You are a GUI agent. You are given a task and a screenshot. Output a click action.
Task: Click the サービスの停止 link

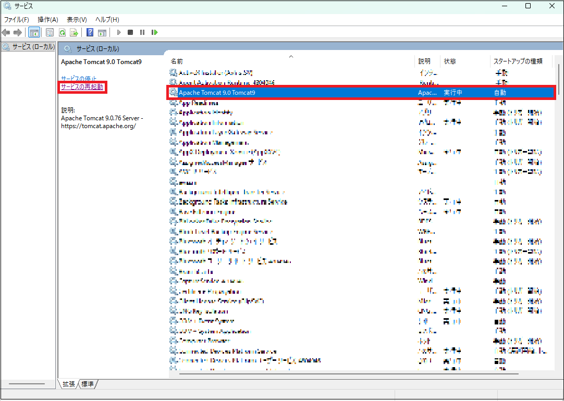[79, 79]
